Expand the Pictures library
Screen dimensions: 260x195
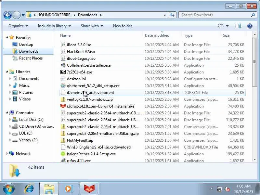[10, 92]
